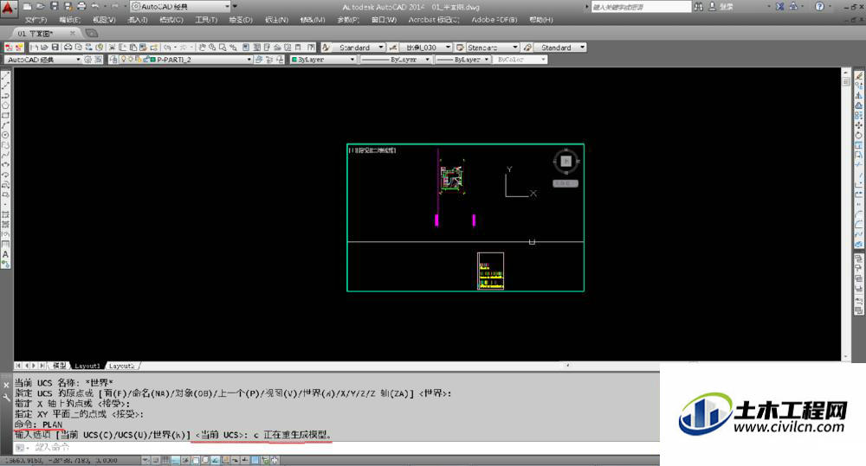866x466 pixels.
Task: Click the ViewCube top face in viewport
Action: coord(565,161)
